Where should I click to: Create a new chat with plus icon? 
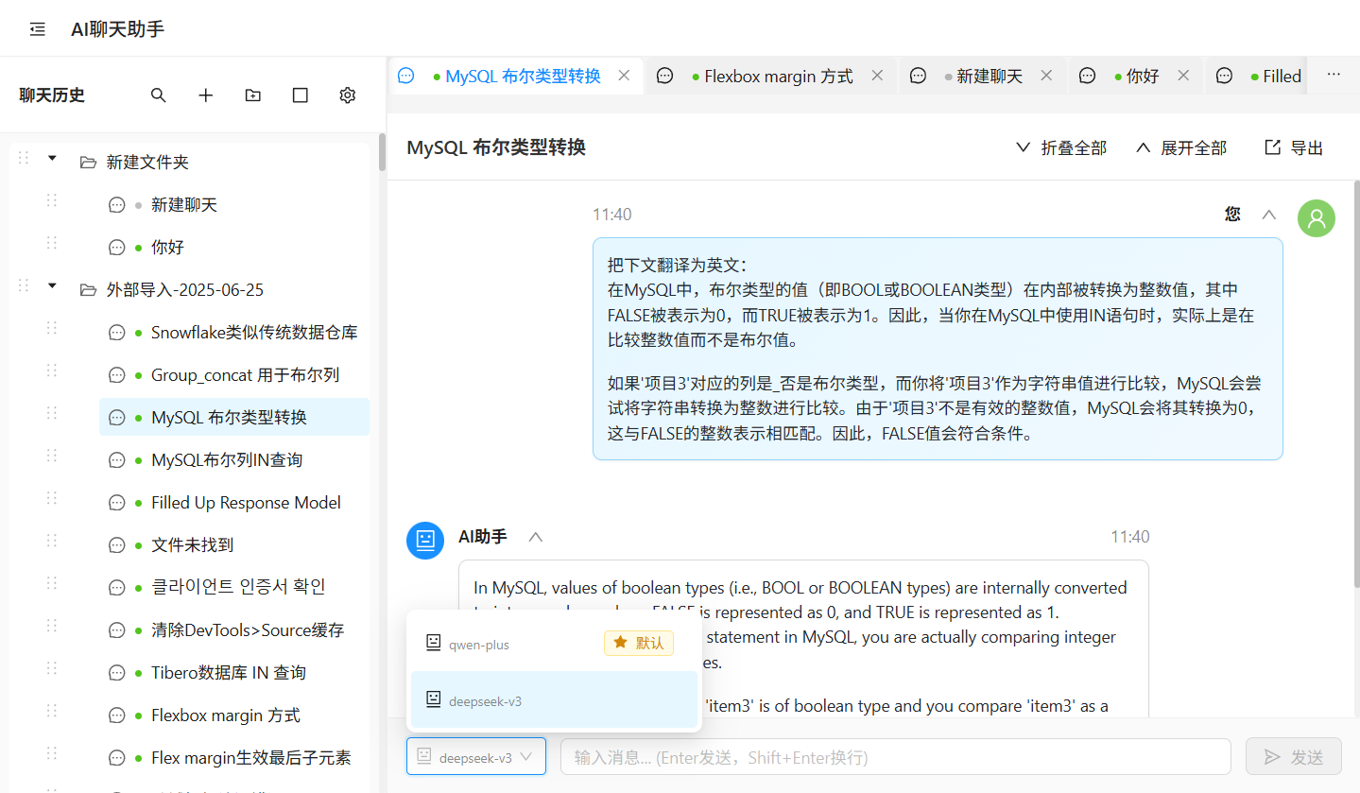(206, 95)
